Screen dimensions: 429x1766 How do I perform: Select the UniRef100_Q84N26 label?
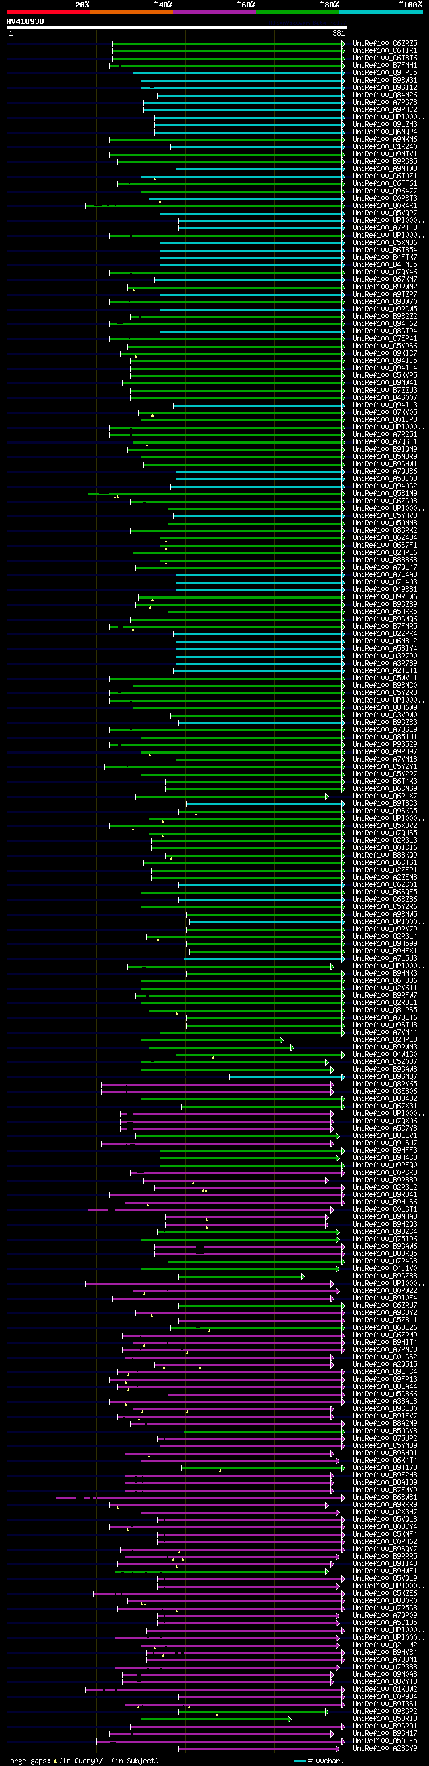[385, 95]
